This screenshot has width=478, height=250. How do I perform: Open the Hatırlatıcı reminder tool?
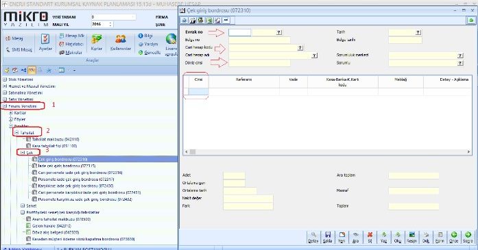pos(71,44)
